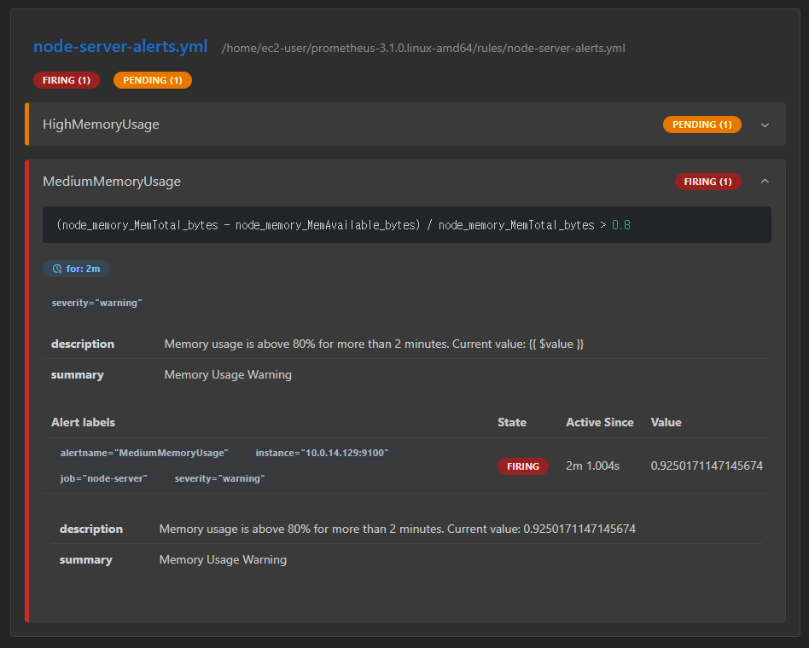
Task: Click the Active Since column header
Action: [600, 422]
